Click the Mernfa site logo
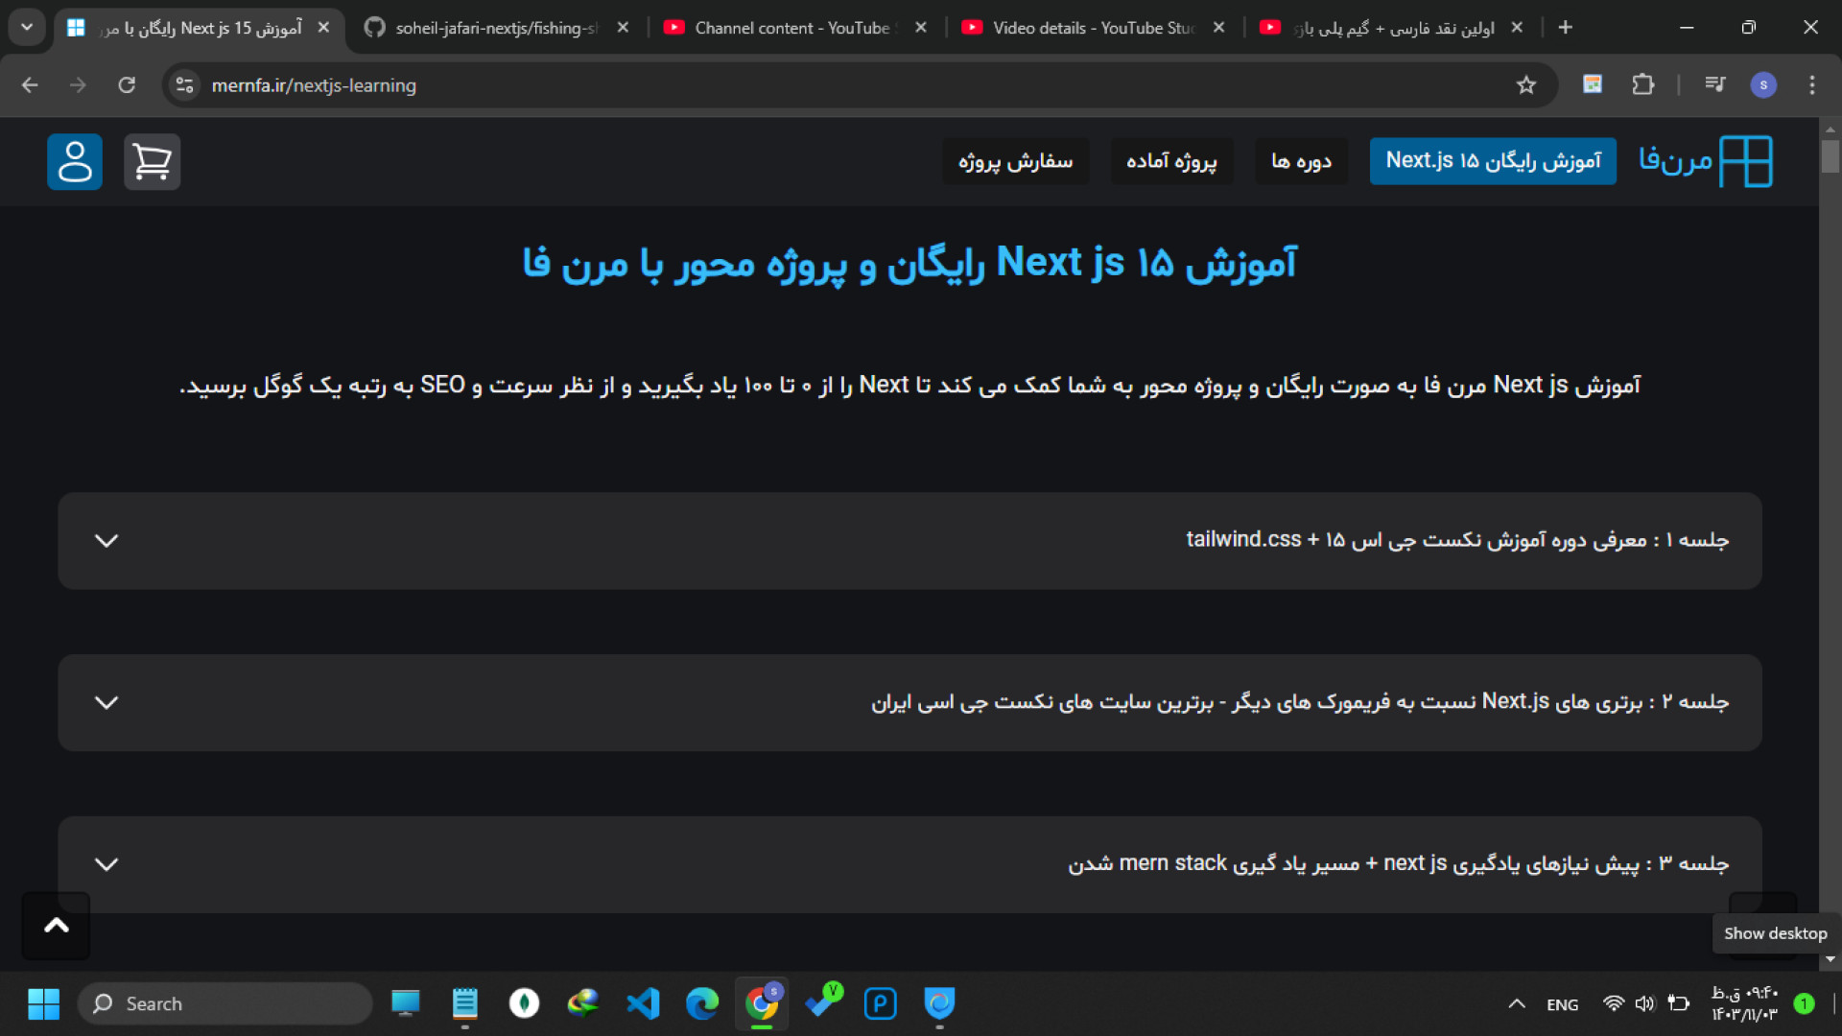 tap(1705, 161)
